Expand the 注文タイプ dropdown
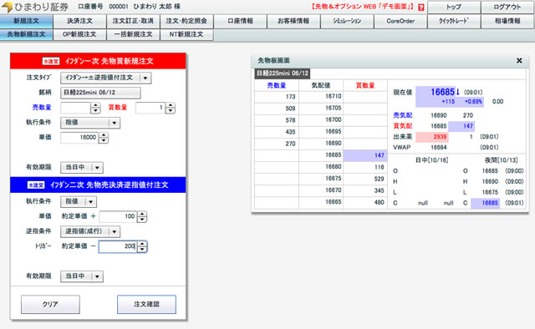This screenshot has width=535, height=329. coord(106,78)
